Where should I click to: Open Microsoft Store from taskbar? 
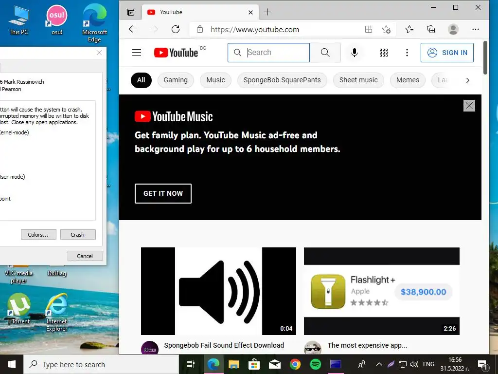tap(254, 364)
